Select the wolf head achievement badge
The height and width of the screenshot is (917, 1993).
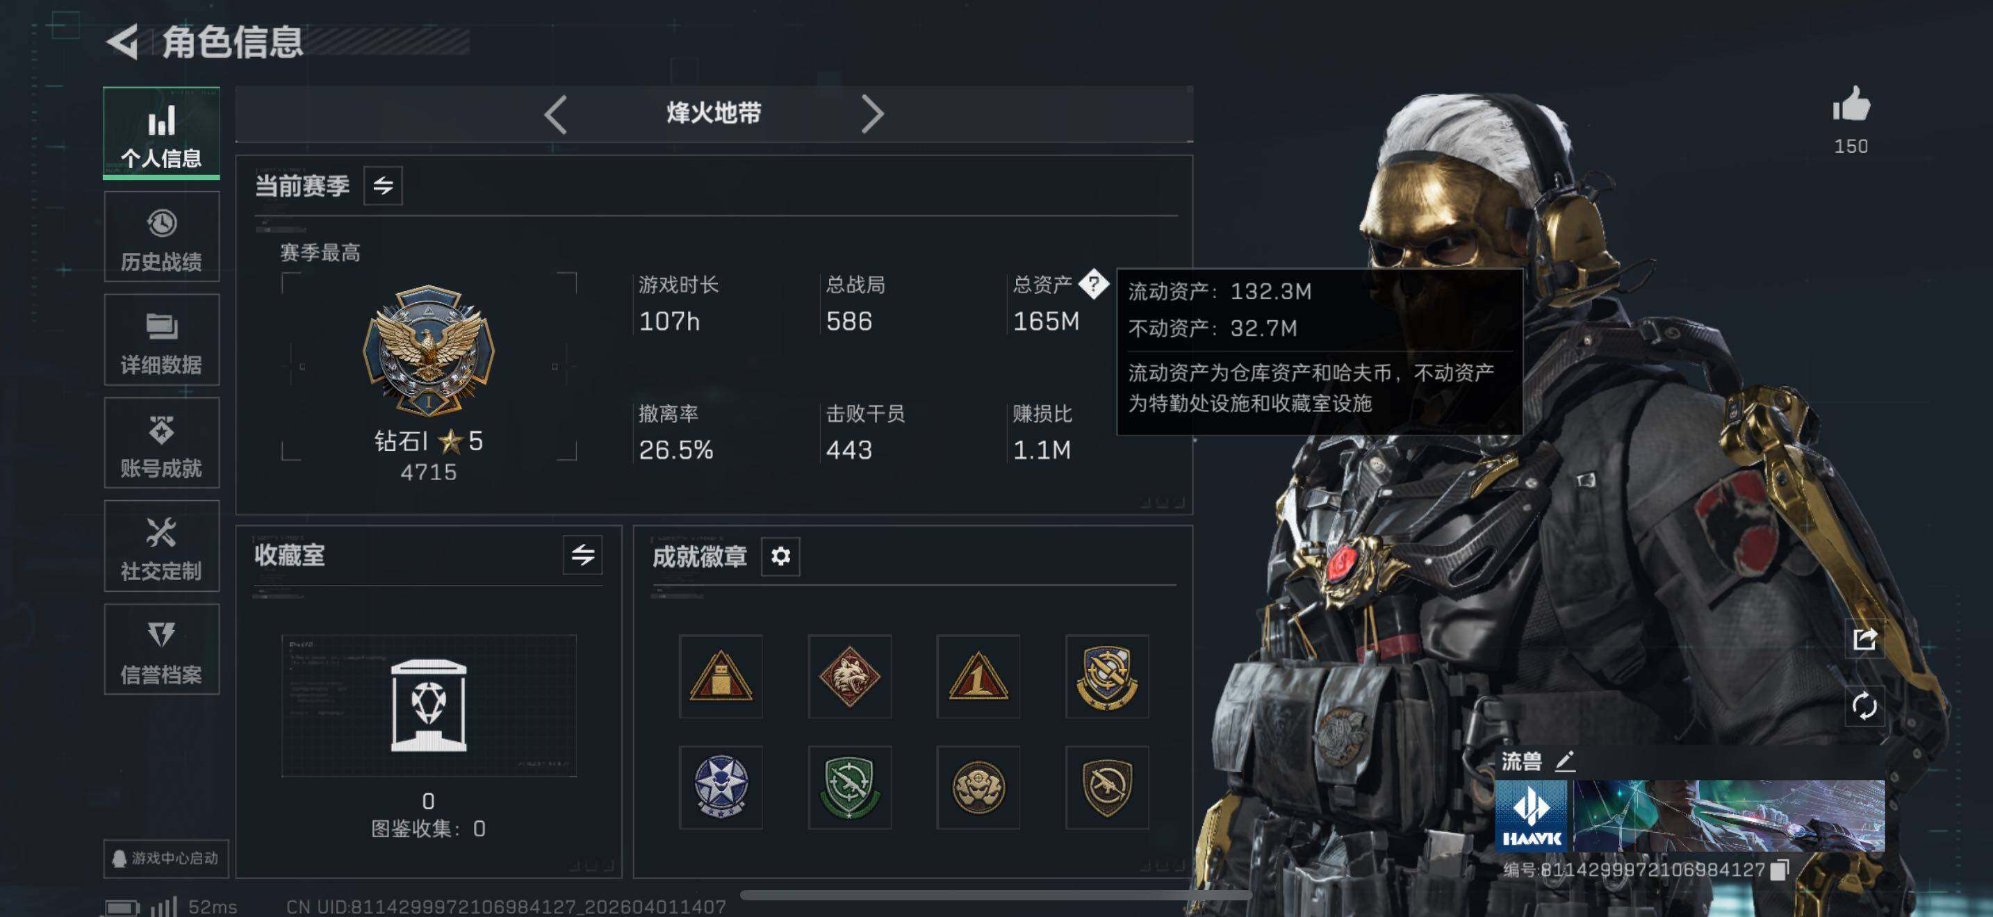pyautogui.click(x=849, y=677)
